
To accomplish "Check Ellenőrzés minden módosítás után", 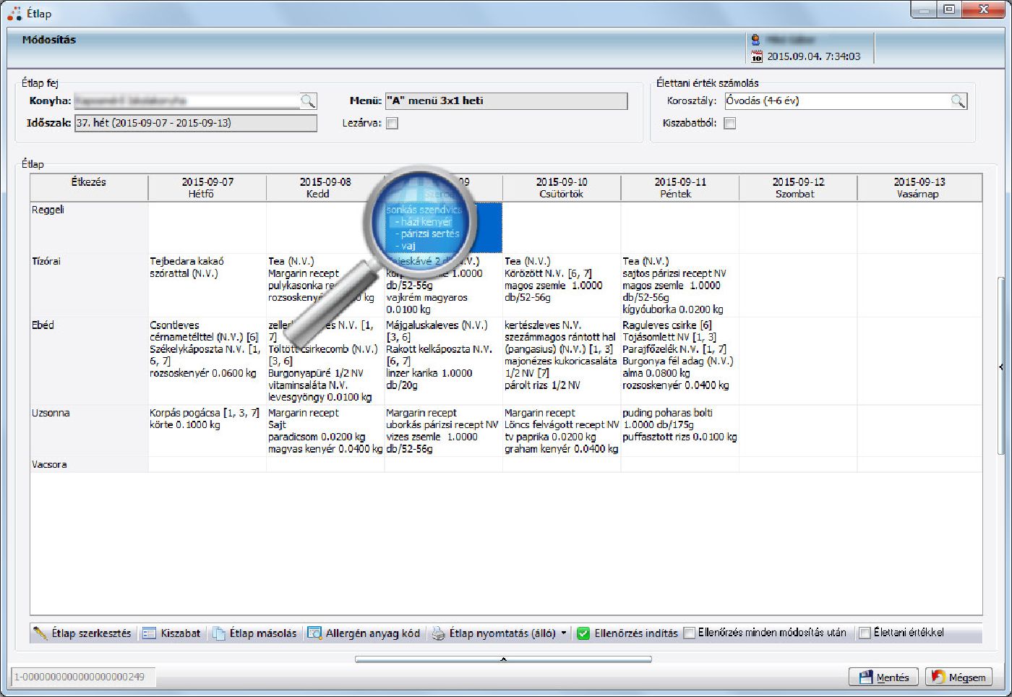I will (x=690, y=633).
